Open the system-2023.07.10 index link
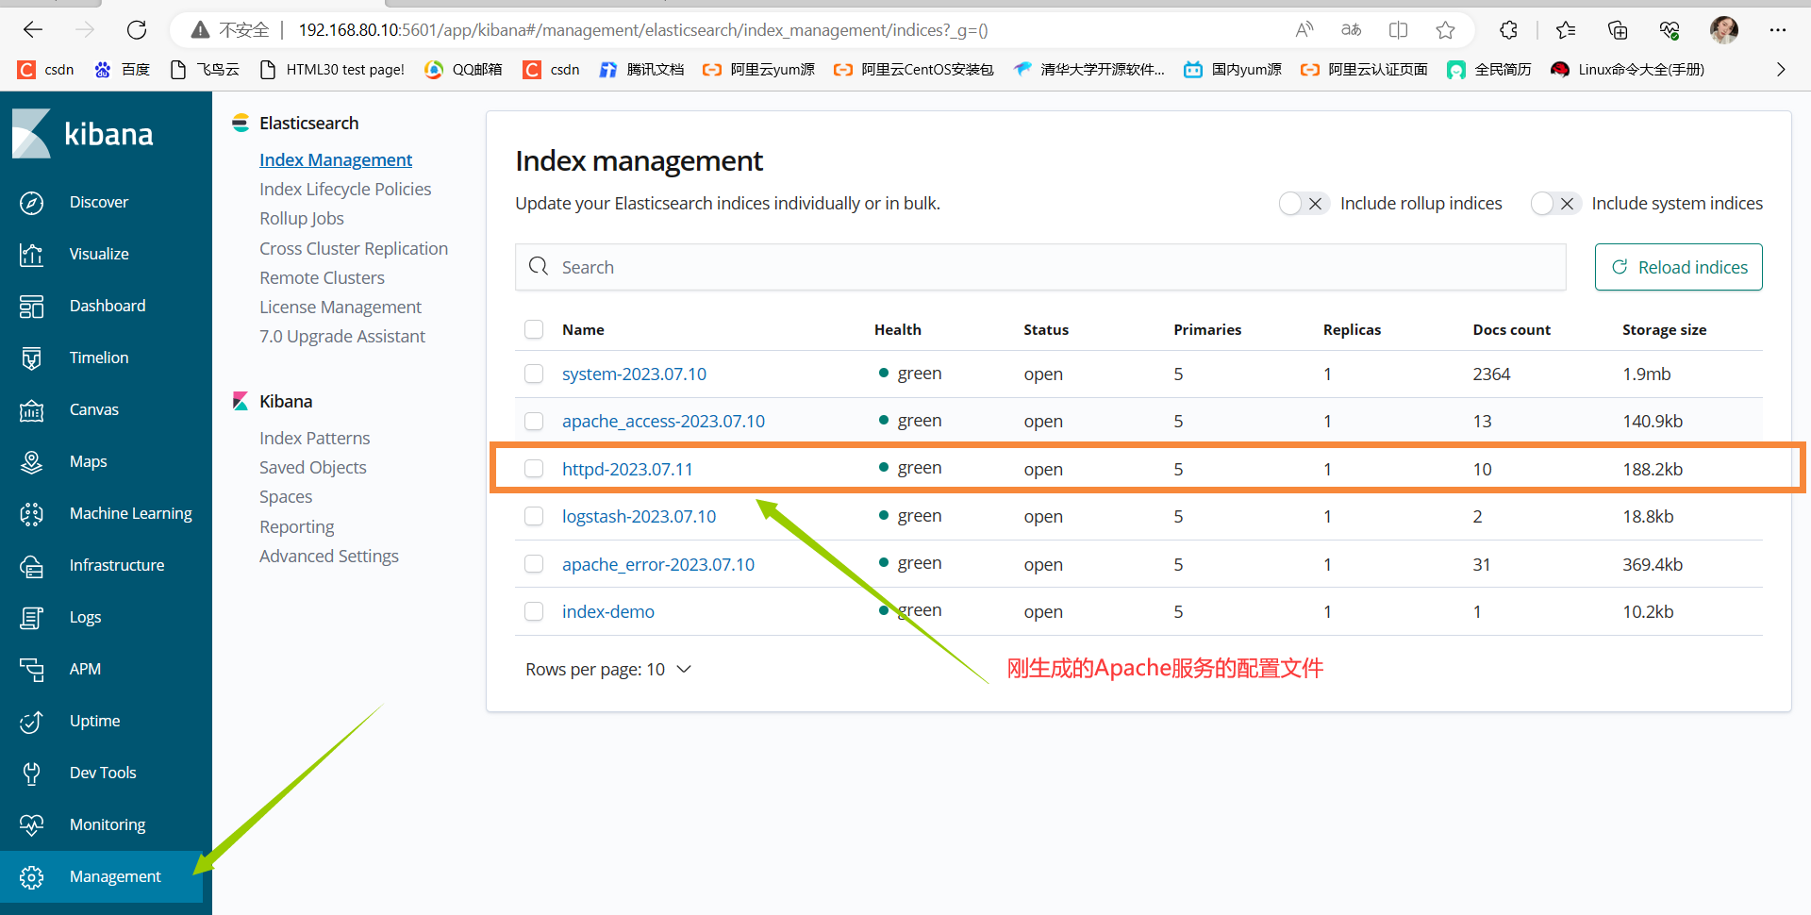The image size is (1811, 915). (x=634, y=374)
